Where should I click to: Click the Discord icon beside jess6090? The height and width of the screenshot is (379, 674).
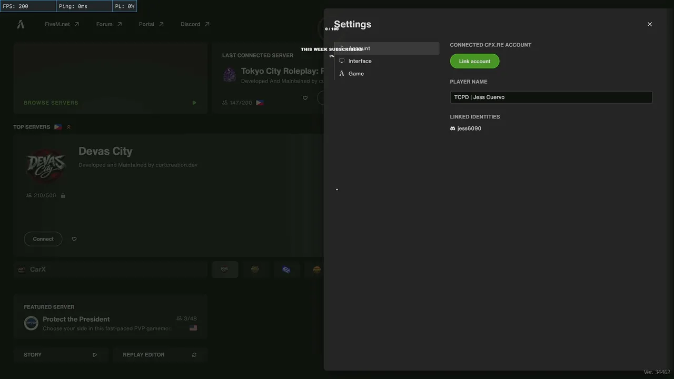tap(453, 128)
